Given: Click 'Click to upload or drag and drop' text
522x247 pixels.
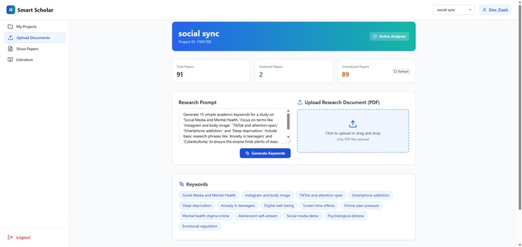Looking at the screenshot, I should point(353,133).
